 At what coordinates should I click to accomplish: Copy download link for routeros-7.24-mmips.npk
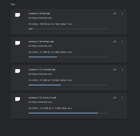click(x=115, y=42)
